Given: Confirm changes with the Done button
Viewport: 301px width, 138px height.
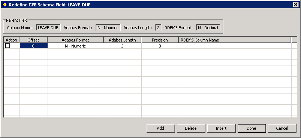Looking at the screenshot, I should (x=252, y=128).
